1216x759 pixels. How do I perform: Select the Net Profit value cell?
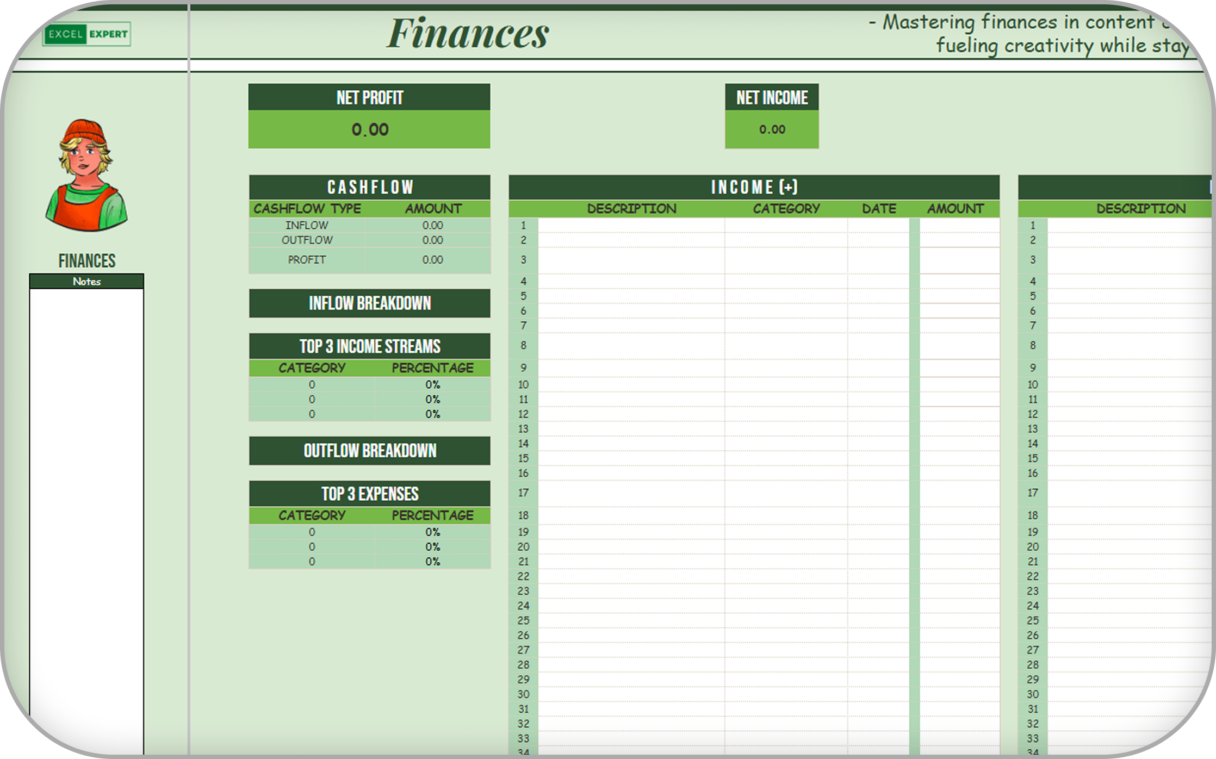pos(369,129)
